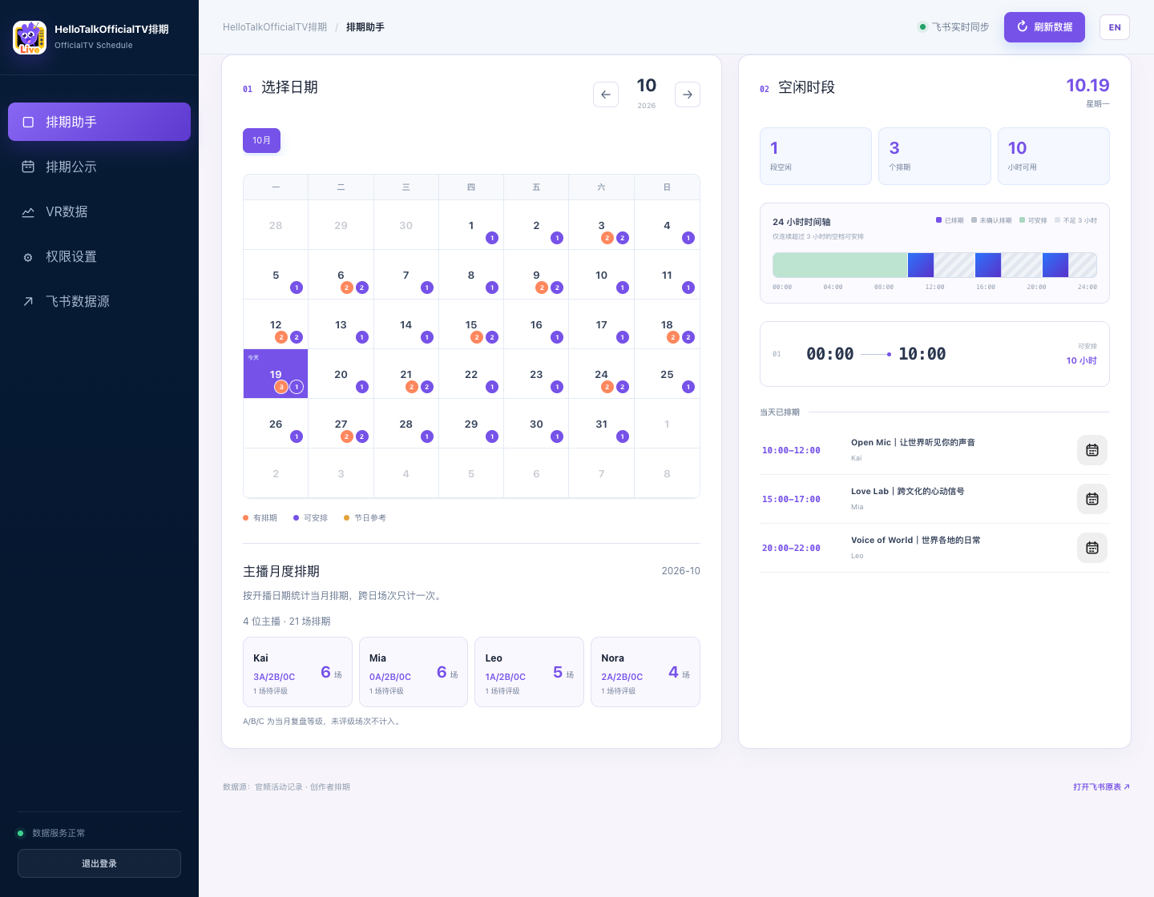Open Nora's monthly schedule card

pos(645,672)
